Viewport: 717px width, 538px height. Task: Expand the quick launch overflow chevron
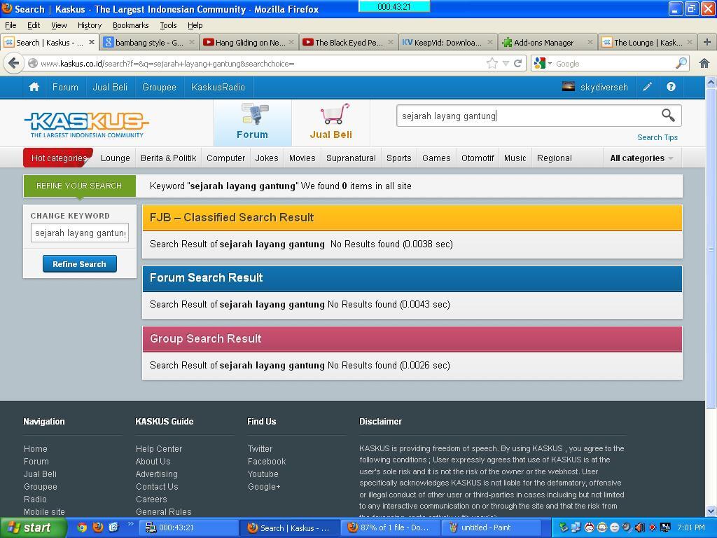[130, 524]
